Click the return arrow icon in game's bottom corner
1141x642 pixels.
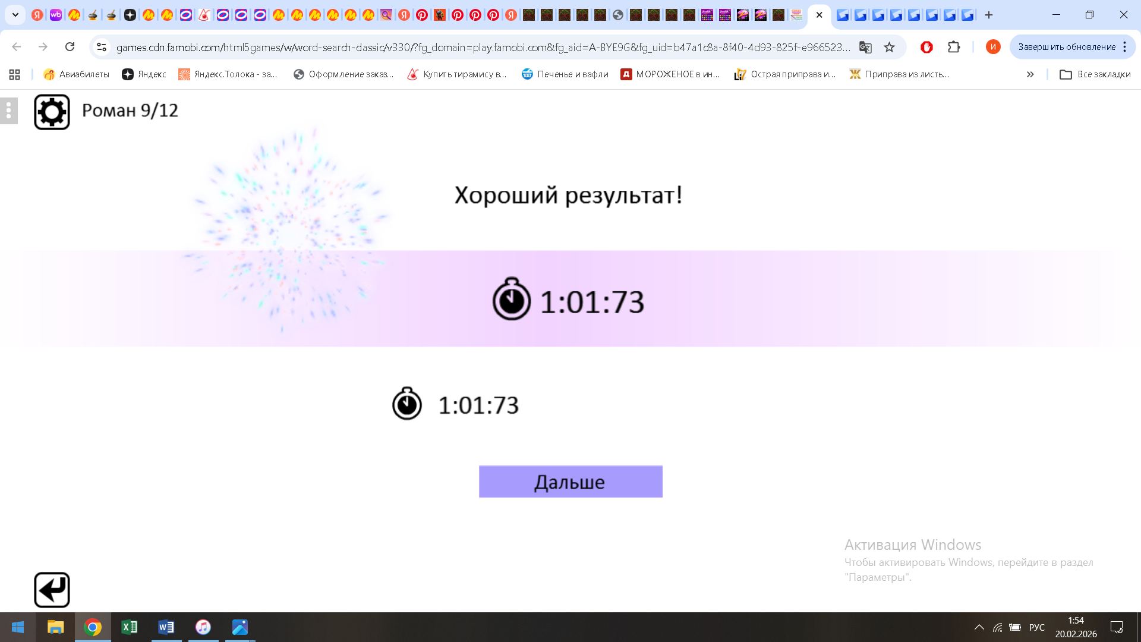pyautogui.click(x=52, y=589)
